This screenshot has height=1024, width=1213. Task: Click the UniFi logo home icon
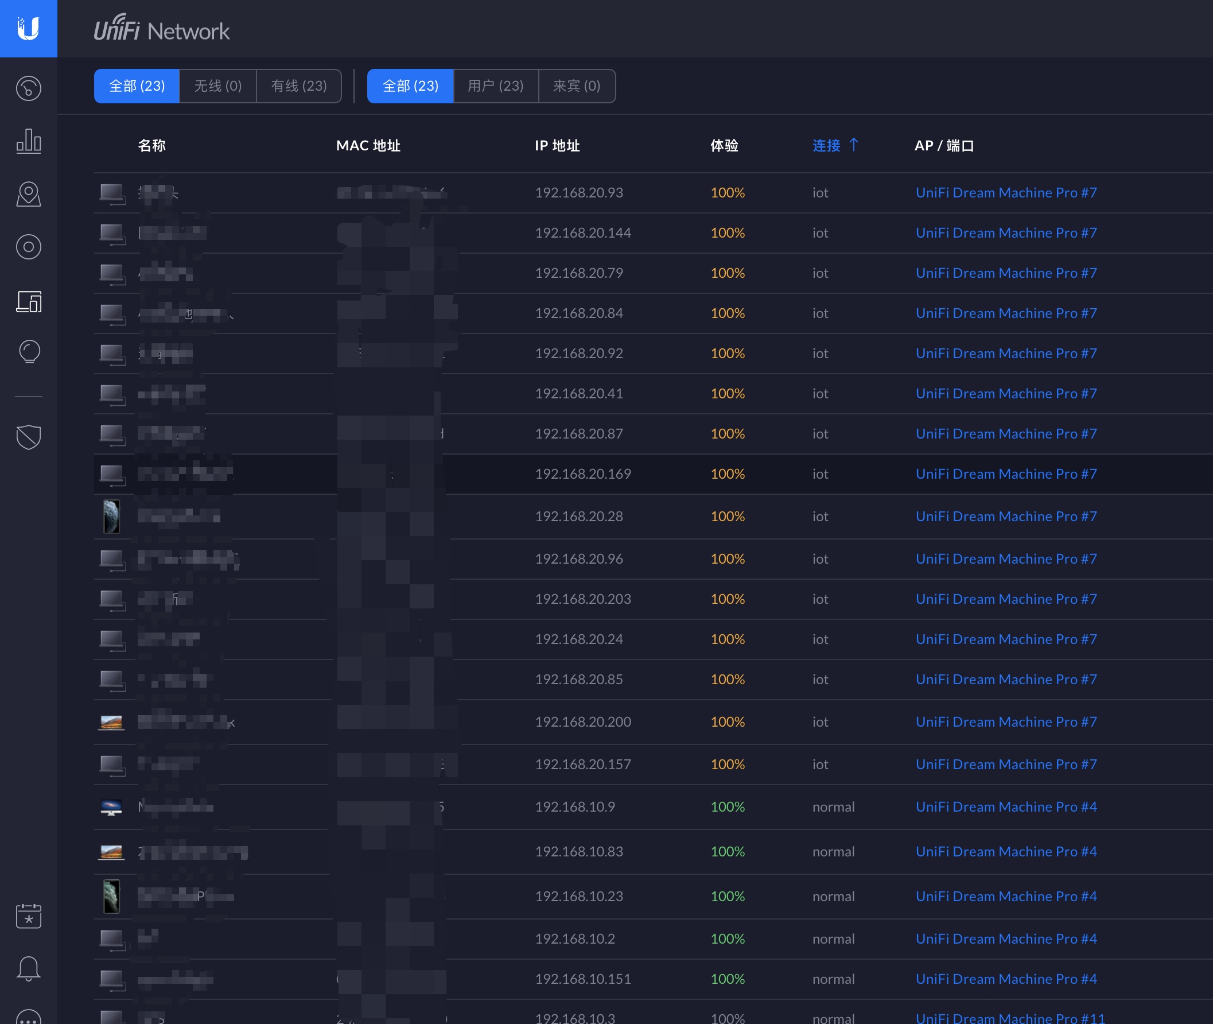29,29
